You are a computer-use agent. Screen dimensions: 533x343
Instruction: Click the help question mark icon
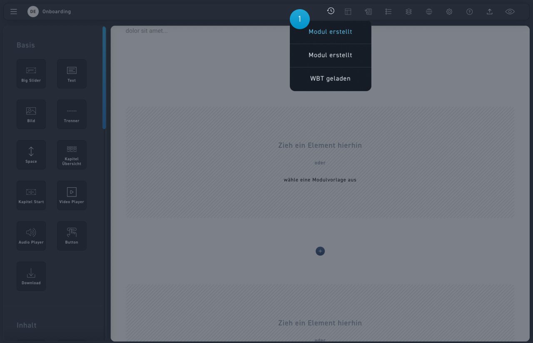(x=469, y=12)
